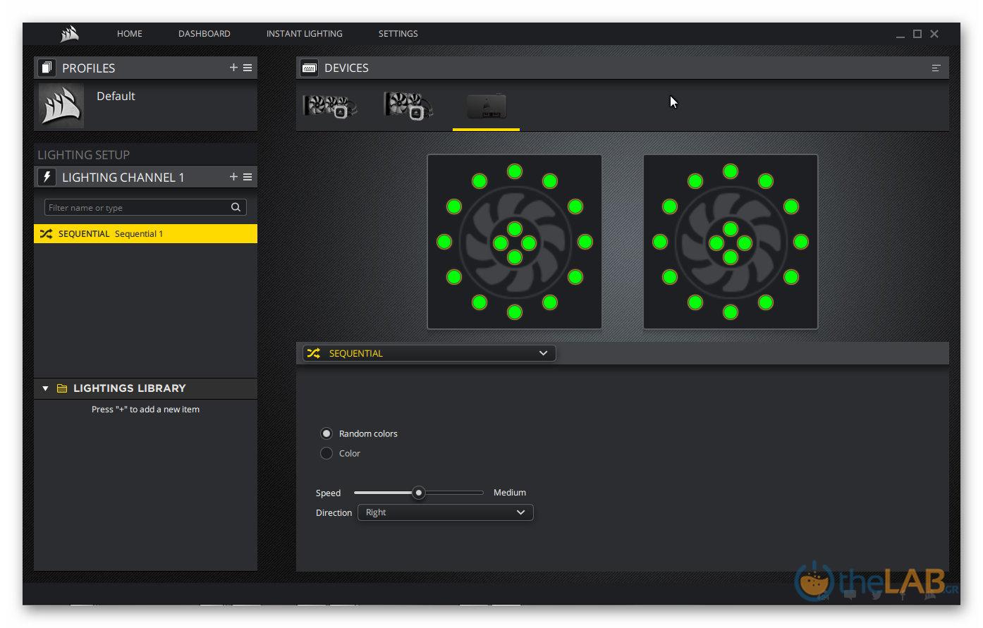Click the Corsair sails logo in the top bar
This screenshot has width=983, height=628.
(69, 33)
